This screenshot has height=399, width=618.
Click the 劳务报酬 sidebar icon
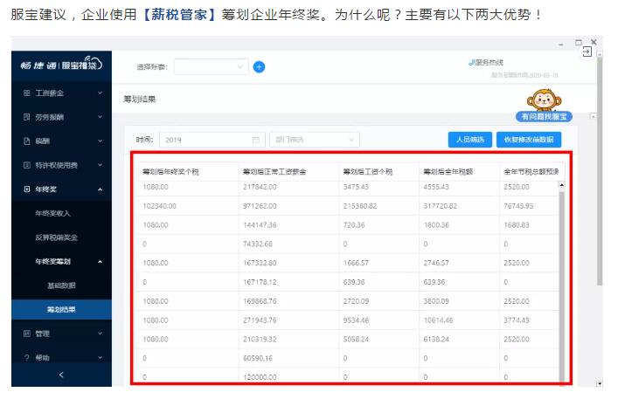pyautogui.click(x=27, y=117)
